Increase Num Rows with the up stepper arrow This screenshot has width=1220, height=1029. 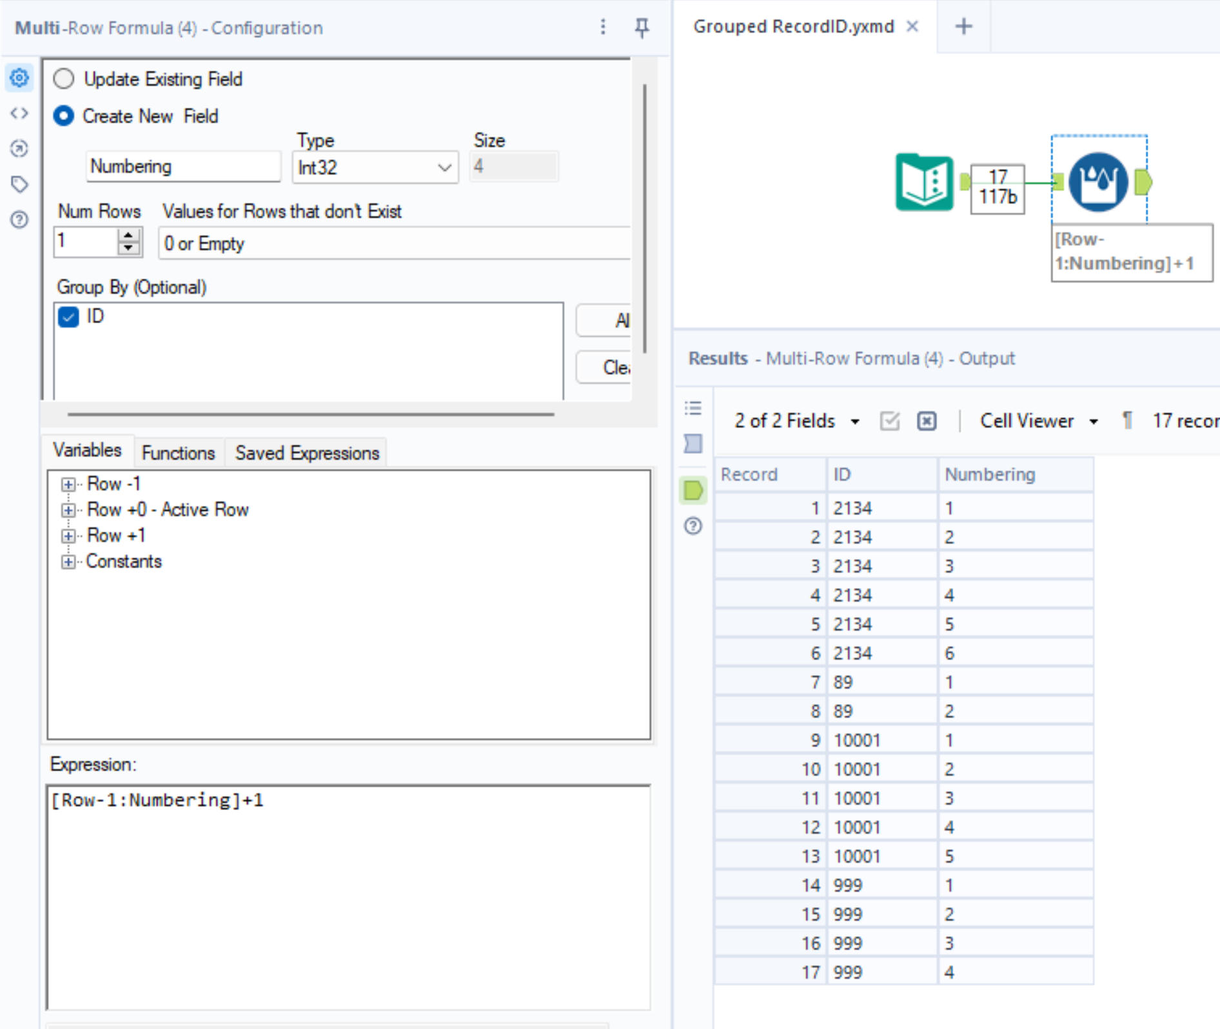(x=128, y=235)
